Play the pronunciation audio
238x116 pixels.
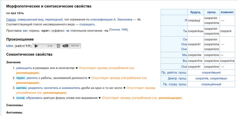coord(36,46)
